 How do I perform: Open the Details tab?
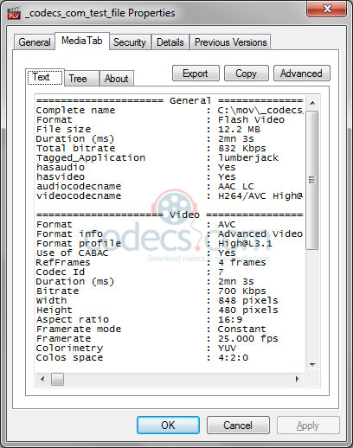(170, 42)
